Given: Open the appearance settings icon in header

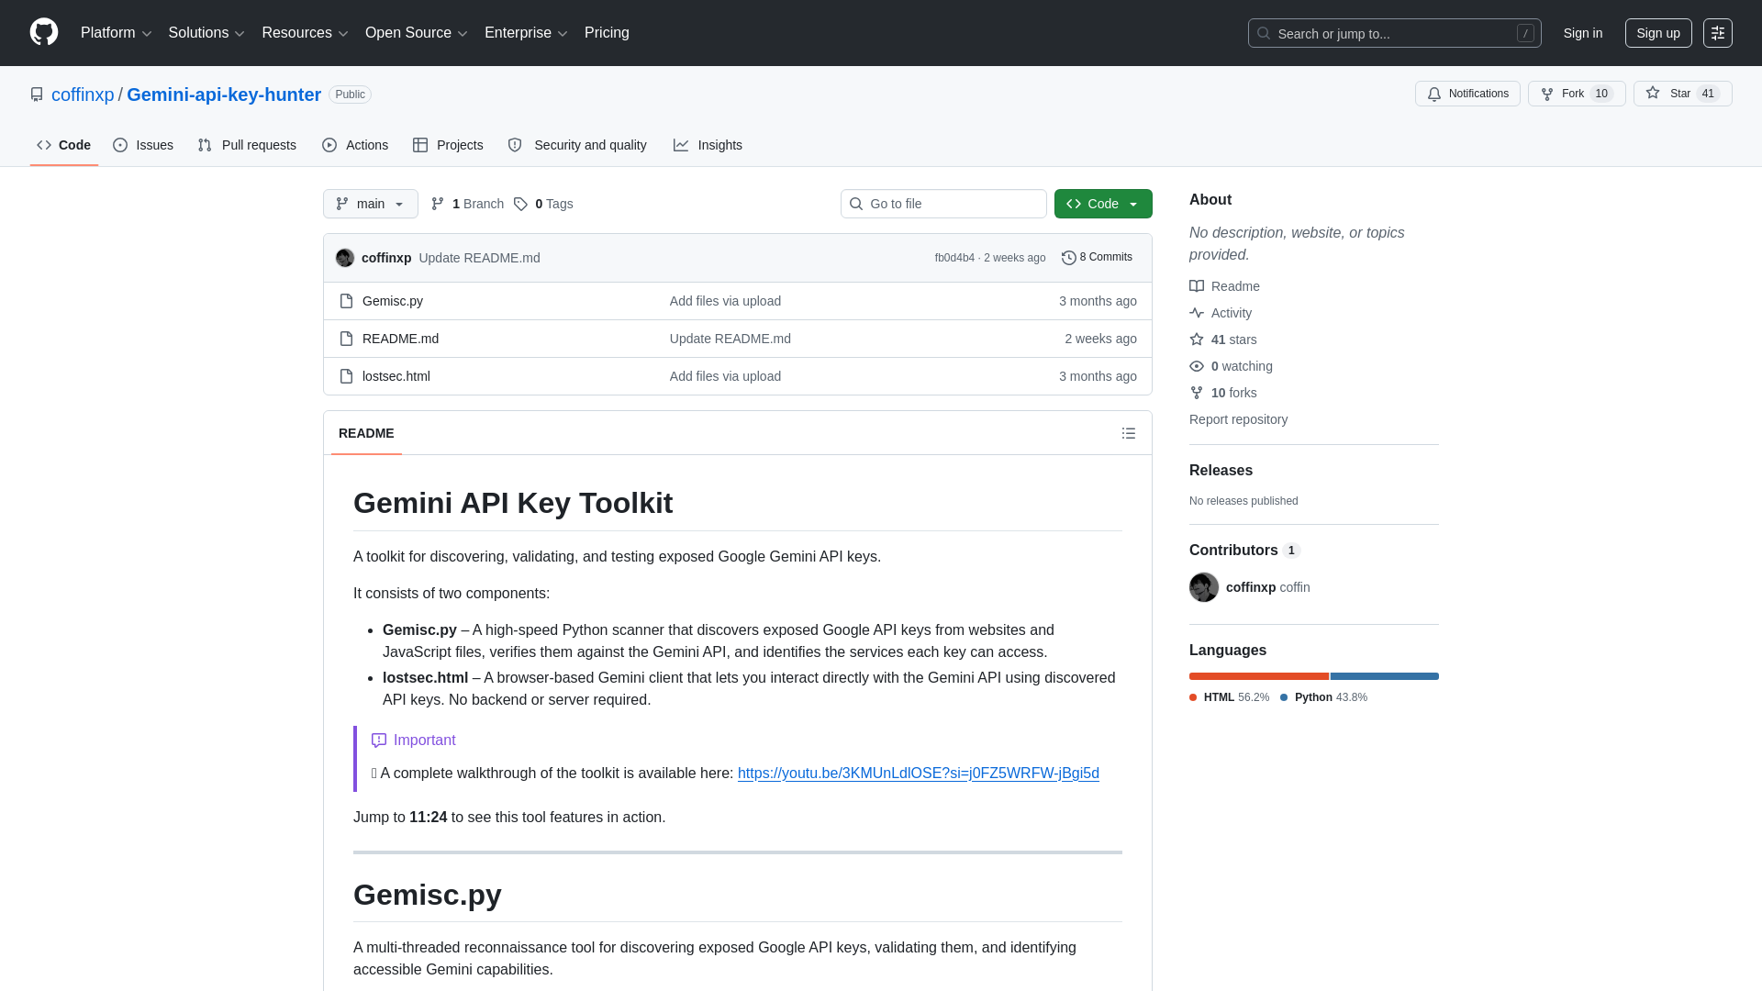Looking at the screenshot, I should click(x=1717, y=33).
